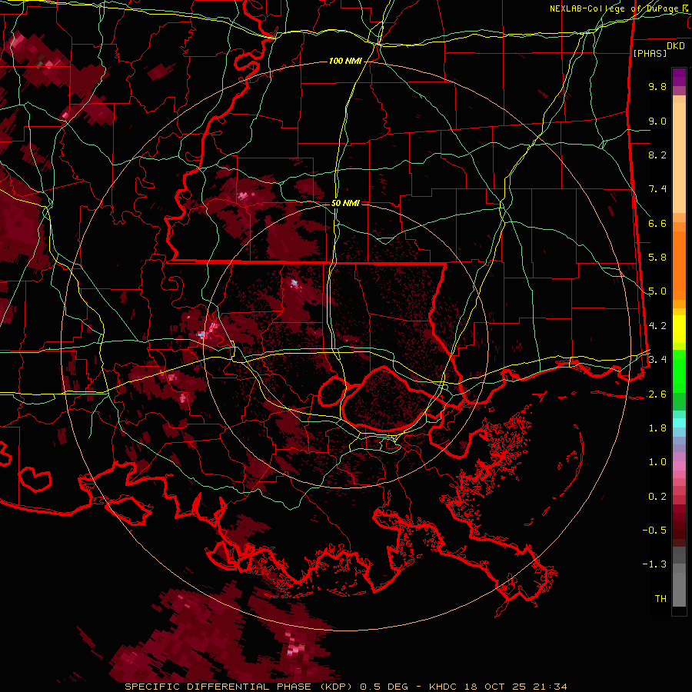This screenshot has height=692, width=692.
Task: Select the 5.8 value on the scale
Action: (x=657, y=258)
